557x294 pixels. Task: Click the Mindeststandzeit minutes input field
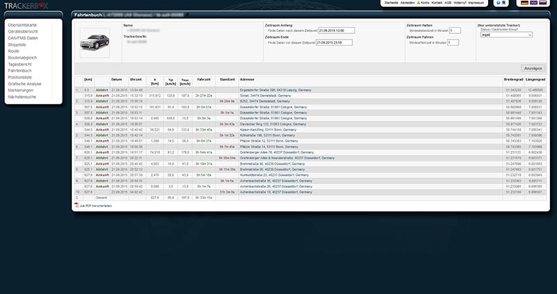[454, 31]
